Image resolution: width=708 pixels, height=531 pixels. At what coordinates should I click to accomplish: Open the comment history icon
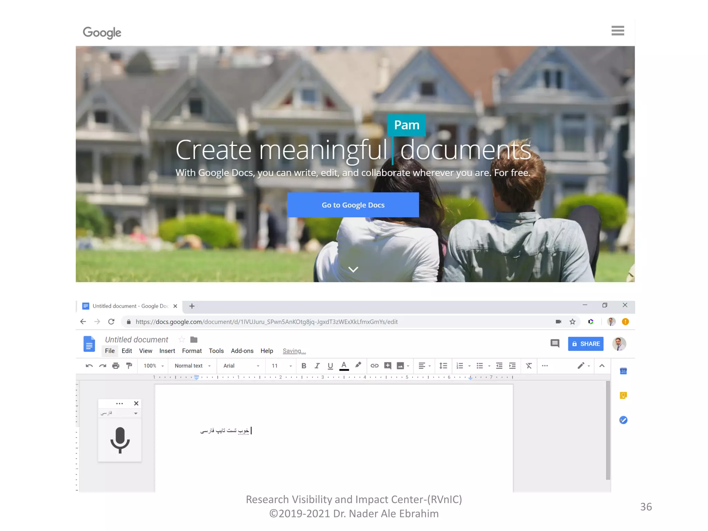pos(555,343)
